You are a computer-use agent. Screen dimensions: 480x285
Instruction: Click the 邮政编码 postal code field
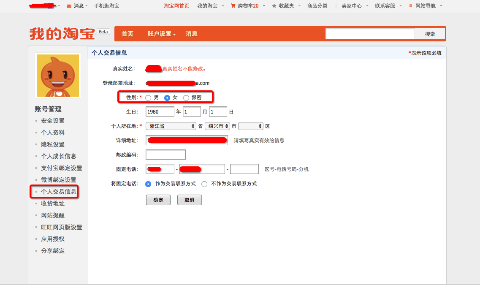[x=165, y=155]
